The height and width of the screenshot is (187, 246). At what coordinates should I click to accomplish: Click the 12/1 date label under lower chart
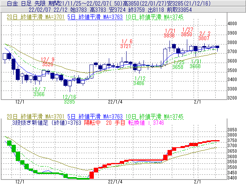20,182
